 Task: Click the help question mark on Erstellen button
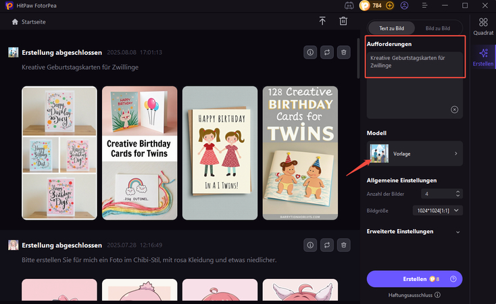[453, 279]
